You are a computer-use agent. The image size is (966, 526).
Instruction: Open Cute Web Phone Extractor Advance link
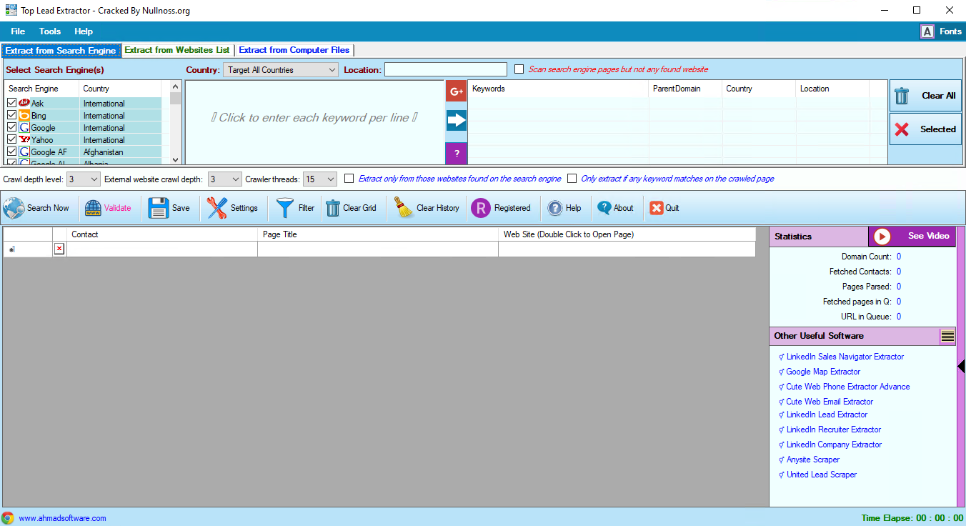pyautogui.click(x=848, y=387)
